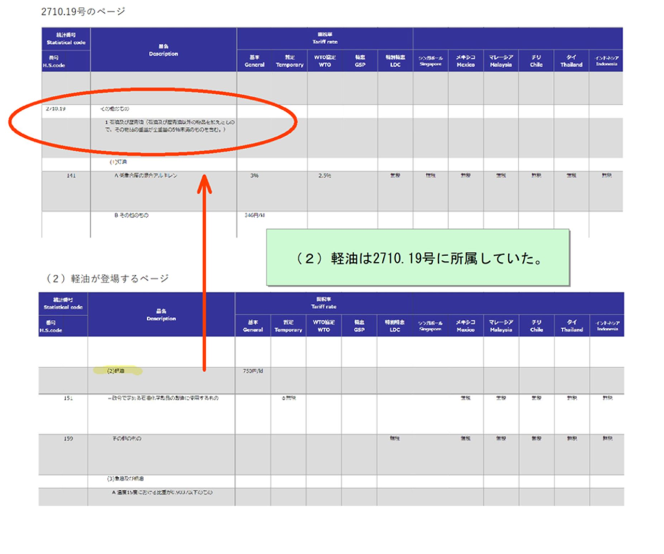Image resolution: width=664 pixels, height=554 pixels.
Task: Click the 'B その他のもの' row in top table
Action: [132, 216]
